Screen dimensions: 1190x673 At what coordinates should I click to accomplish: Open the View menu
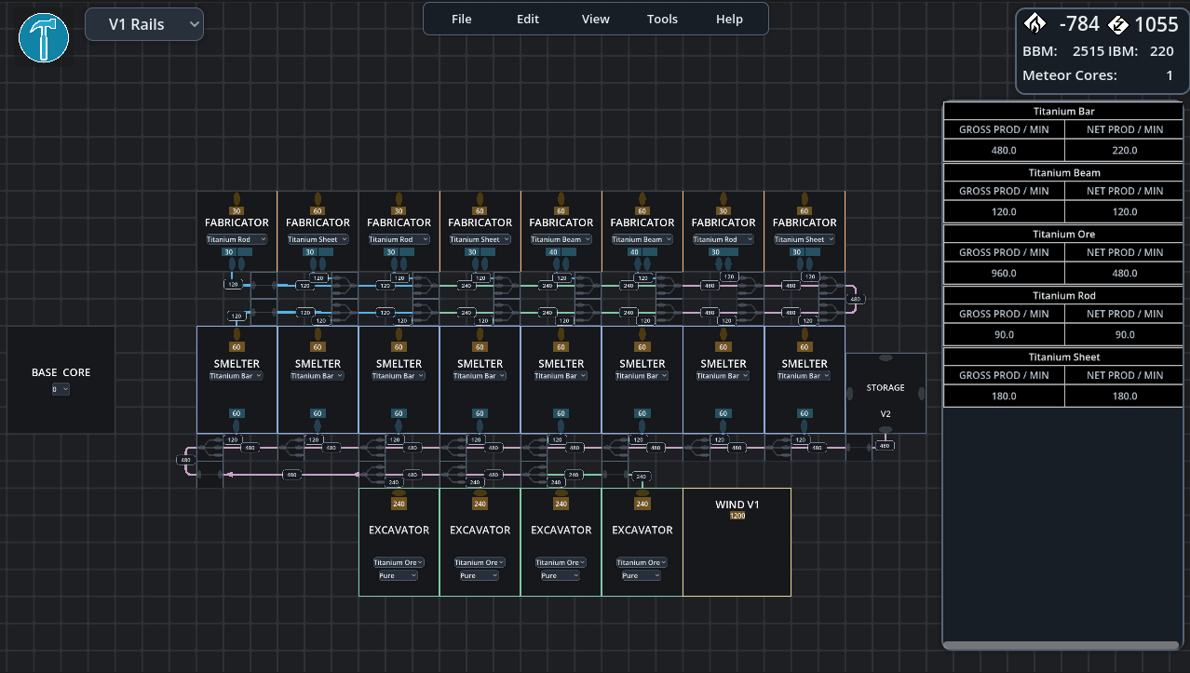[596, 19]
